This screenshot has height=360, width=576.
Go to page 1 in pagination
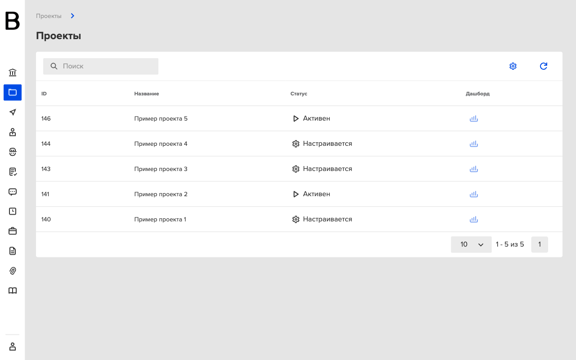(x=540, y=244)
